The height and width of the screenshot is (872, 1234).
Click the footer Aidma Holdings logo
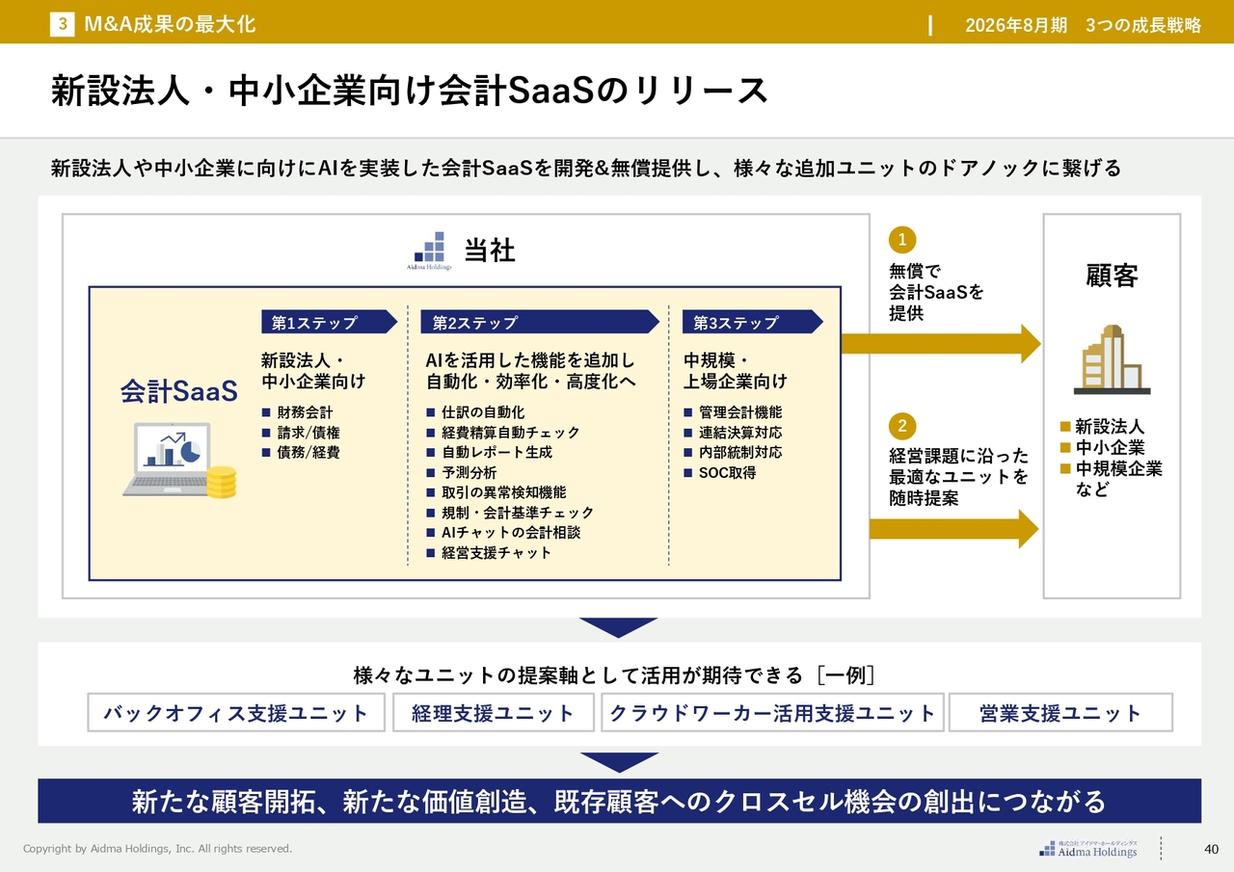[1088, 849]
